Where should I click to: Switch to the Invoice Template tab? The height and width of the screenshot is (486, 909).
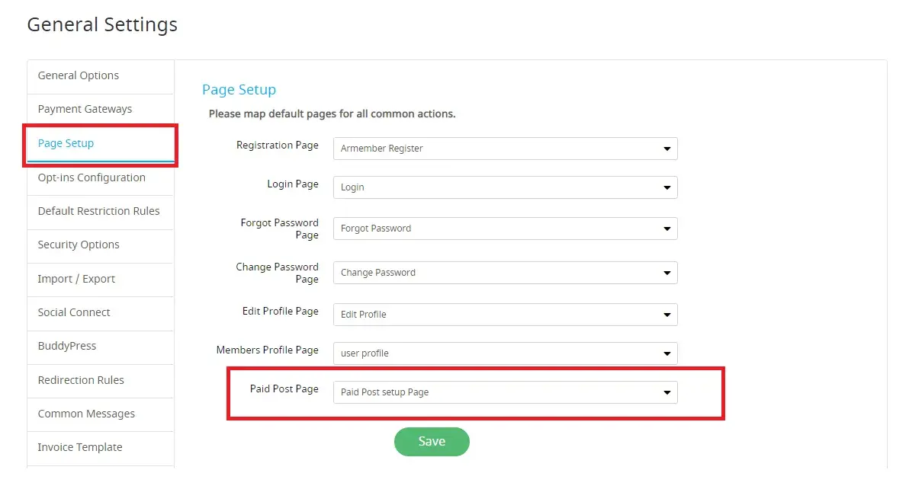[80, 447]
